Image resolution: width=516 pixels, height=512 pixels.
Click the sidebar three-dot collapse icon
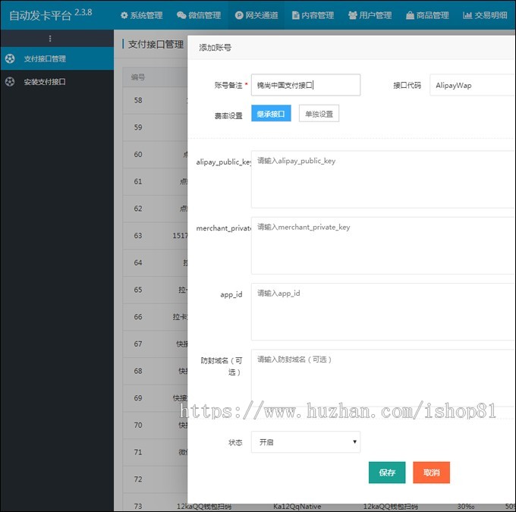pos(50,39)
